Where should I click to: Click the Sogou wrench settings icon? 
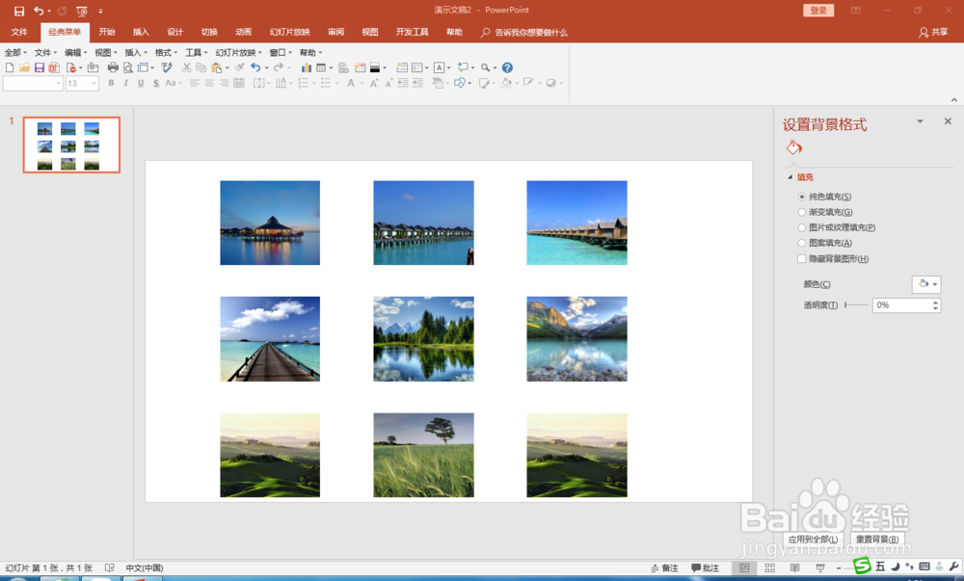pos(954,567)
